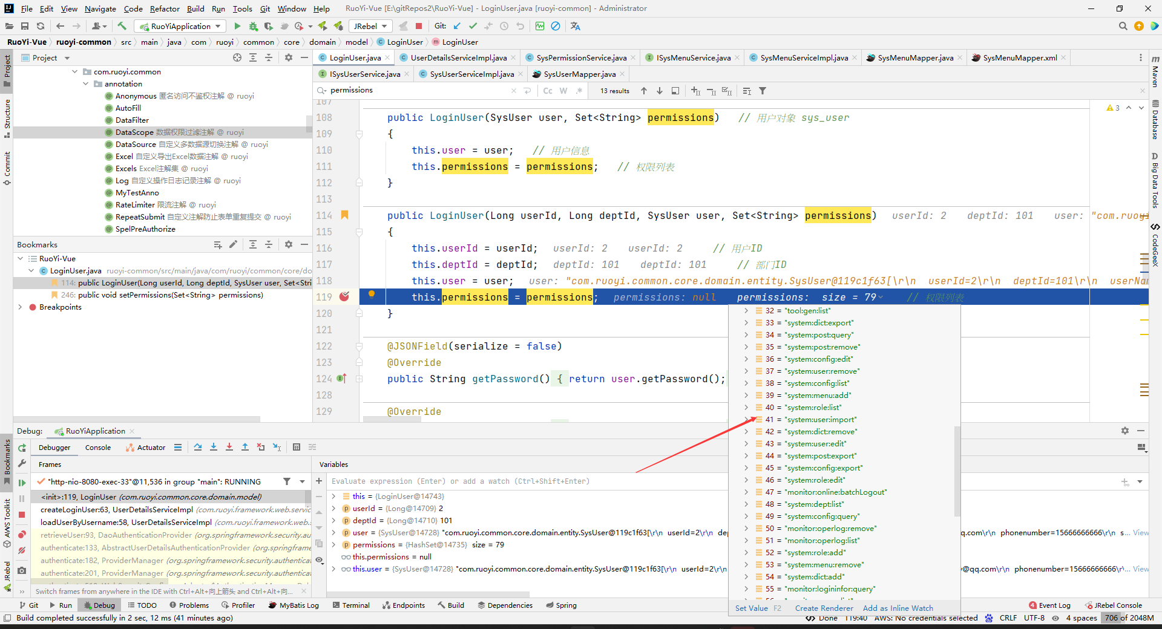1162x629 pixels.
Task: Open thread selector dropdown in Frames
Action: coord(303,481)
